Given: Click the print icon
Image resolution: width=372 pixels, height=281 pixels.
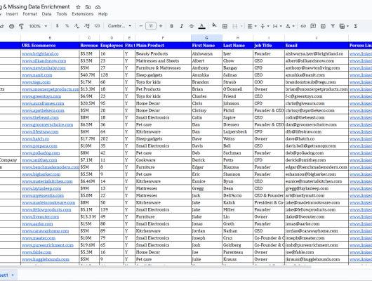Looking at the screenshot, I should [x=12, y=26].
